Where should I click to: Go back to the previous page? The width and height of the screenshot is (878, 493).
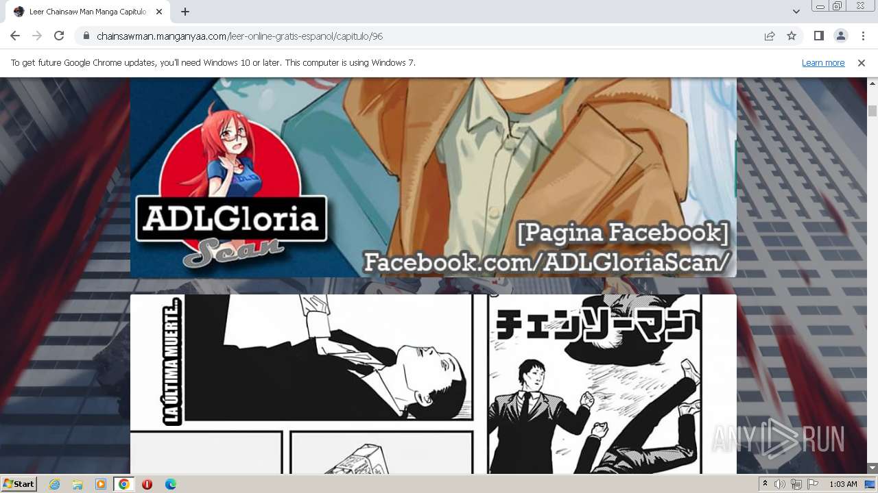(15, 36)
